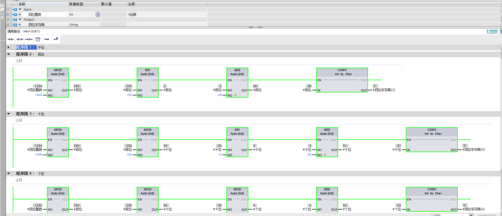
Task: Click the close branch toolbar icon
Action: [56, 39]
